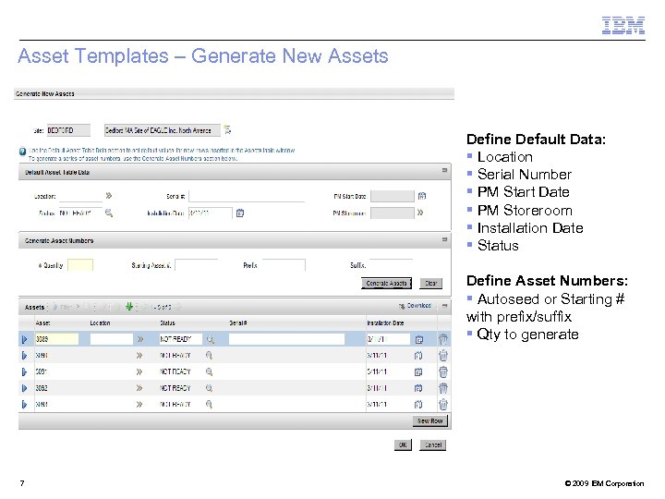The width and height of the screenshot is (665, 499).
Task: Click the Installation Date column header
Action: coord(385,323)
